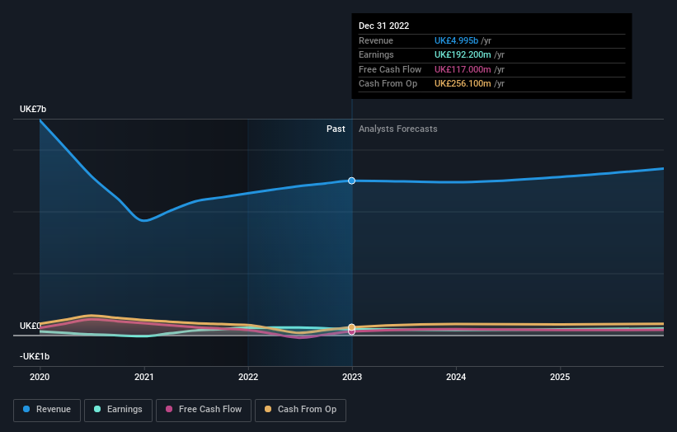Click the Cash From Op row label in tooltip
The height and width of the screenshot is (432, 677).
click(388, 84)
